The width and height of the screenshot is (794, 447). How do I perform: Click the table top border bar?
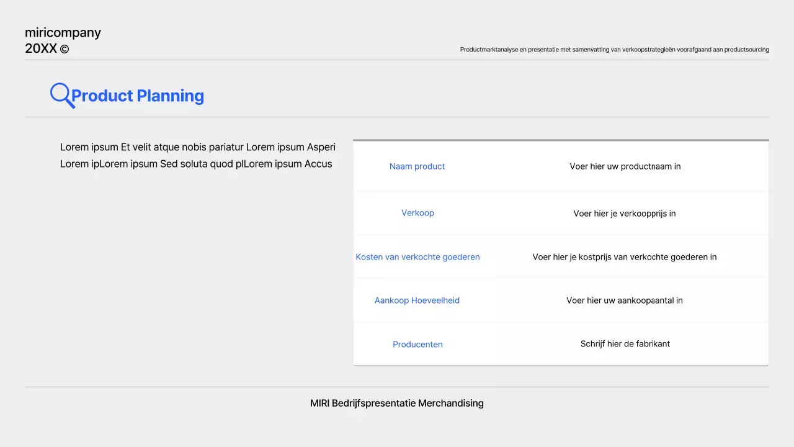(561, 140)
